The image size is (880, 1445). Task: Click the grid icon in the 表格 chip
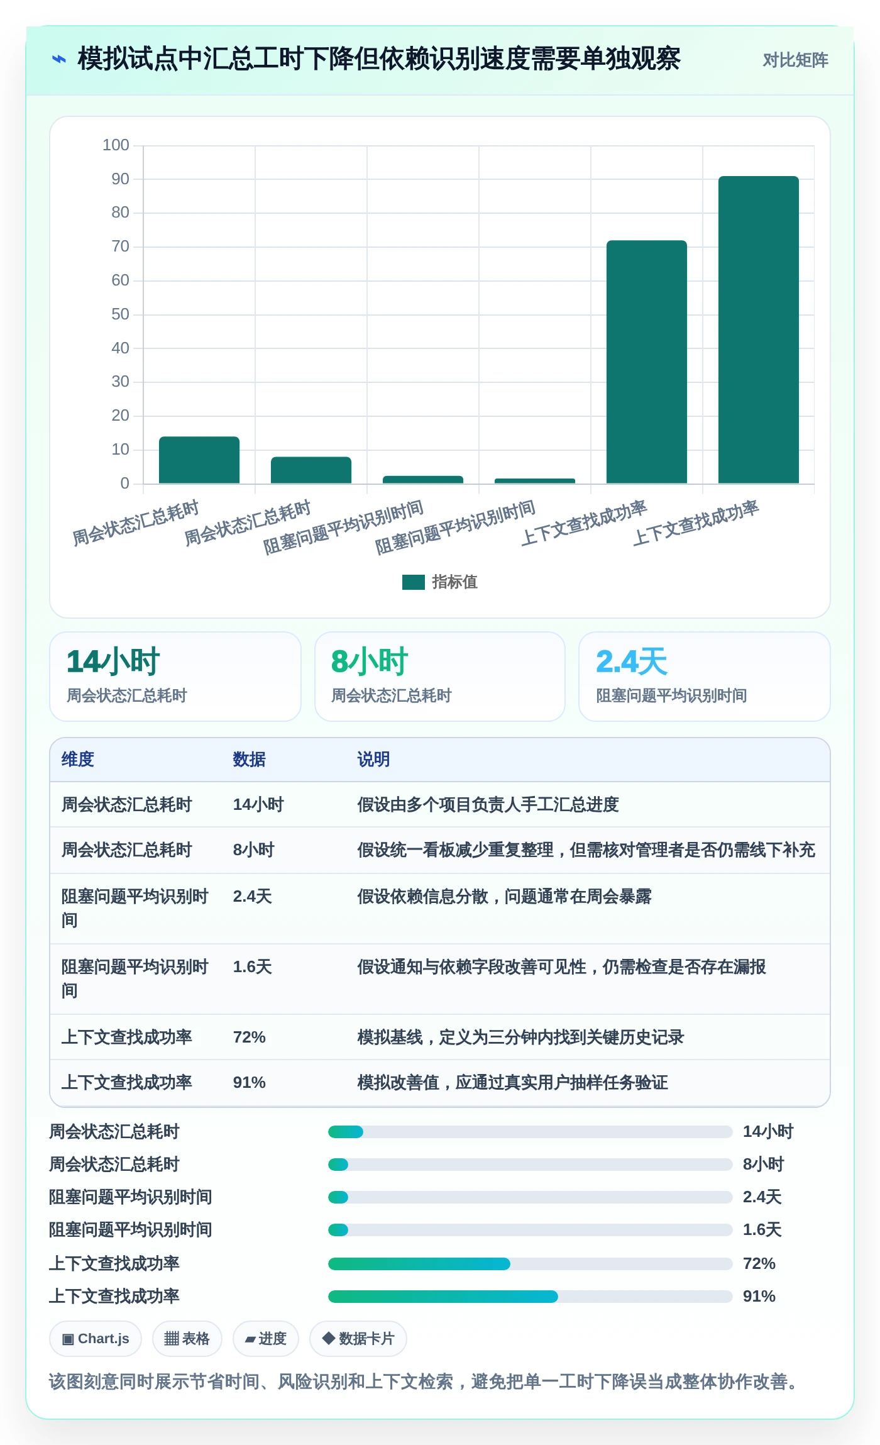point(171,1339)
